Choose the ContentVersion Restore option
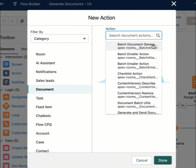This screenshot has height=168, width=196. point(134,95)
